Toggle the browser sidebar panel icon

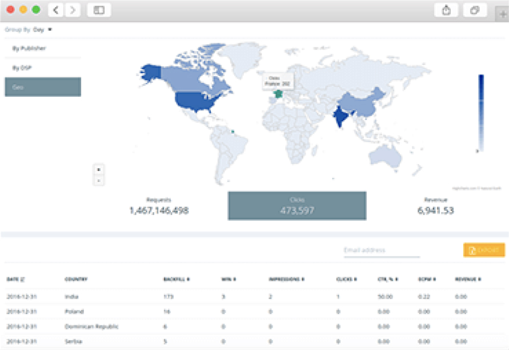coord(99,10)
